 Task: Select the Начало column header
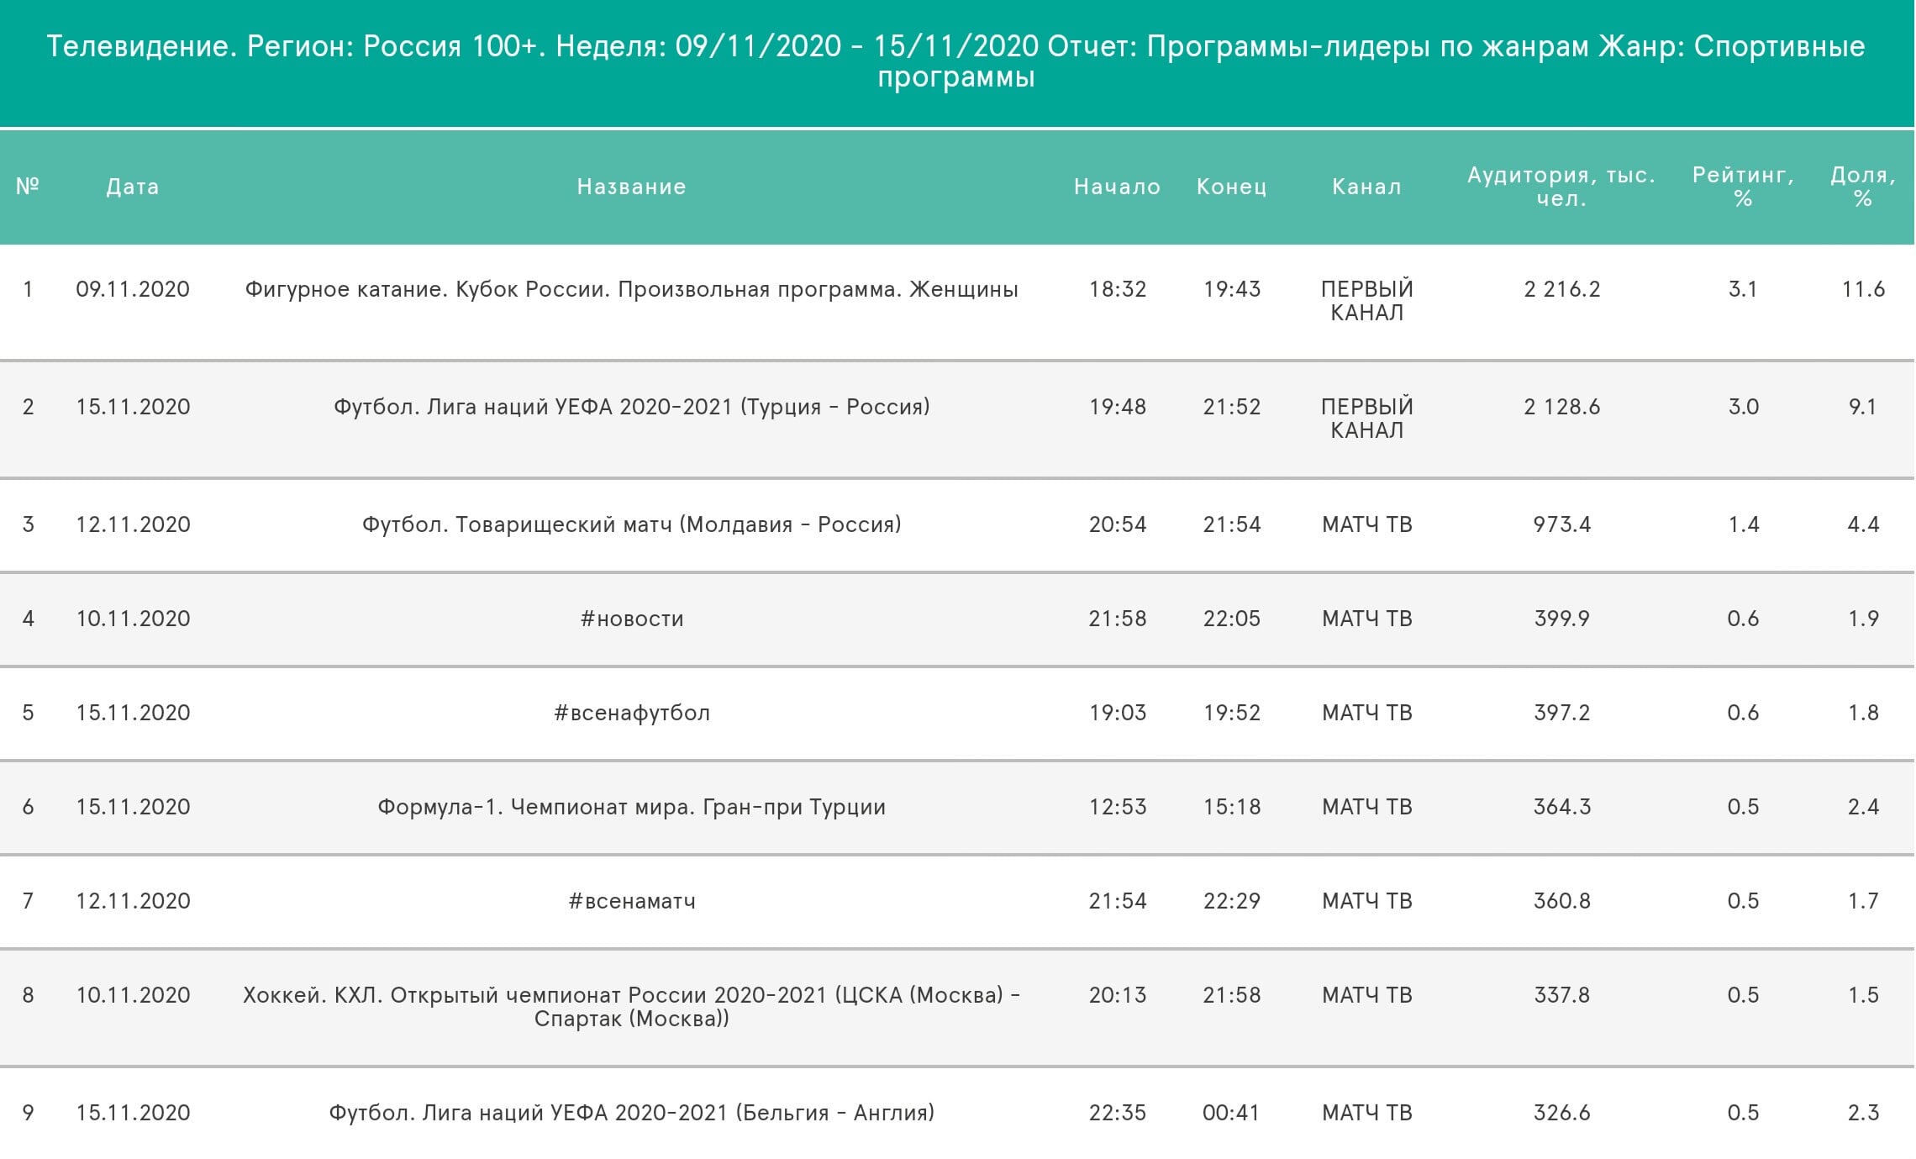pyautogui.click(x=1118, y=187)
